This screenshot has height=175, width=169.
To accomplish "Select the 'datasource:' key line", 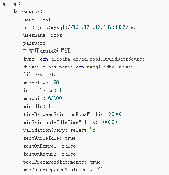I will (27, 11).
